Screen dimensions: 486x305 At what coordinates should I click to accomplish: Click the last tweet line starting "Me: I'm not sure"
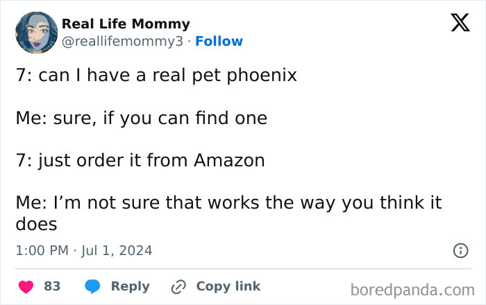click(228, 203)
